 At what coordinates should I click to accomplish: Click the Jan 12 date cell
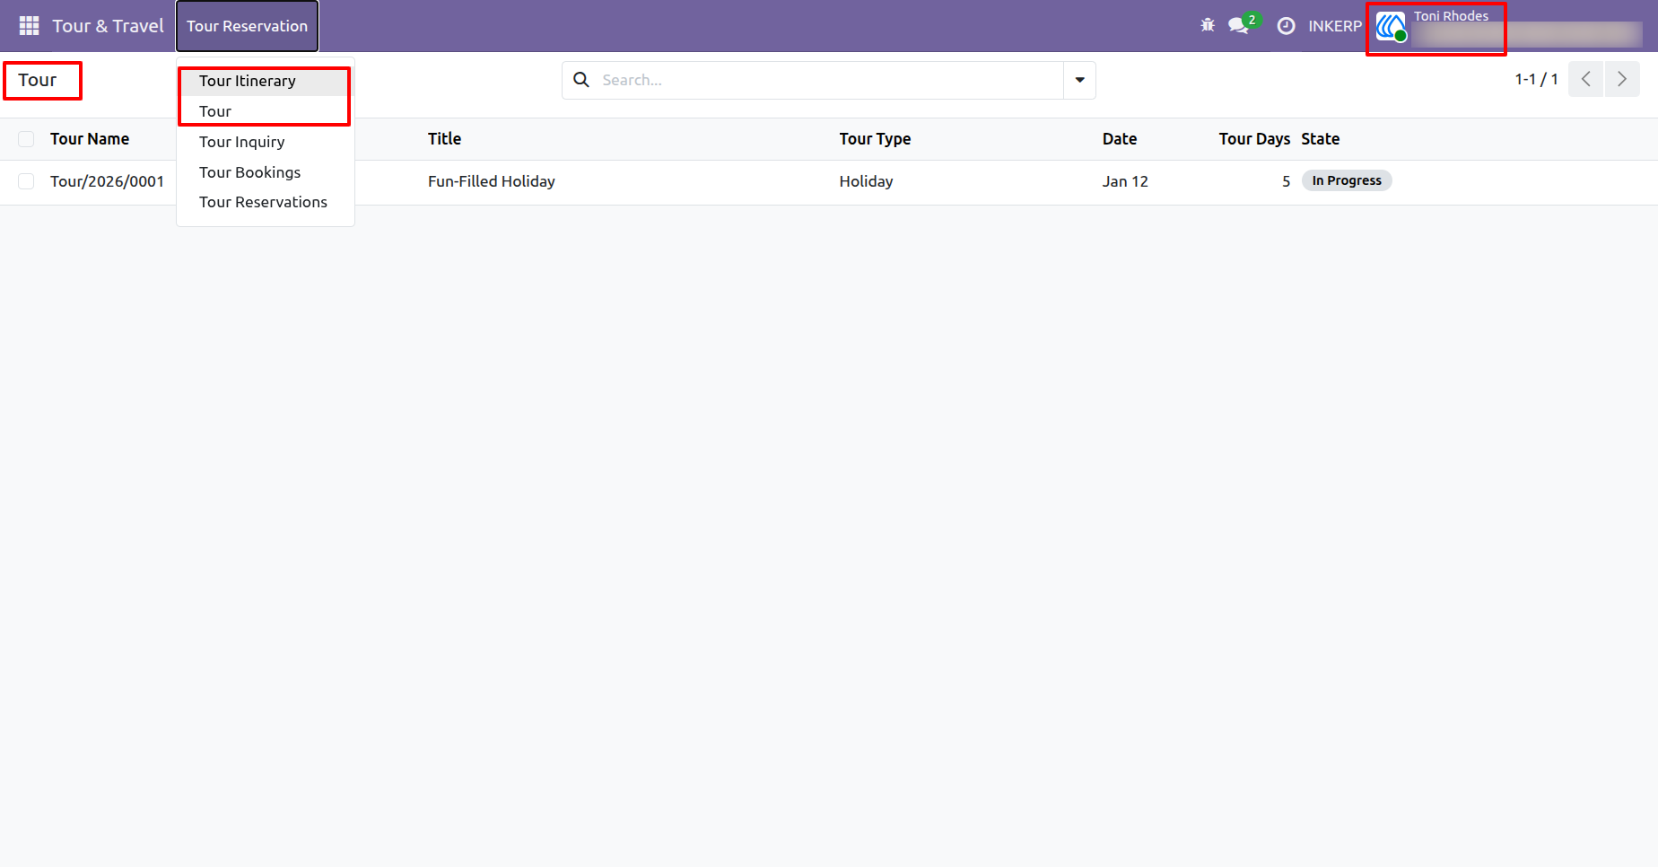click(x=1125, y=181)
